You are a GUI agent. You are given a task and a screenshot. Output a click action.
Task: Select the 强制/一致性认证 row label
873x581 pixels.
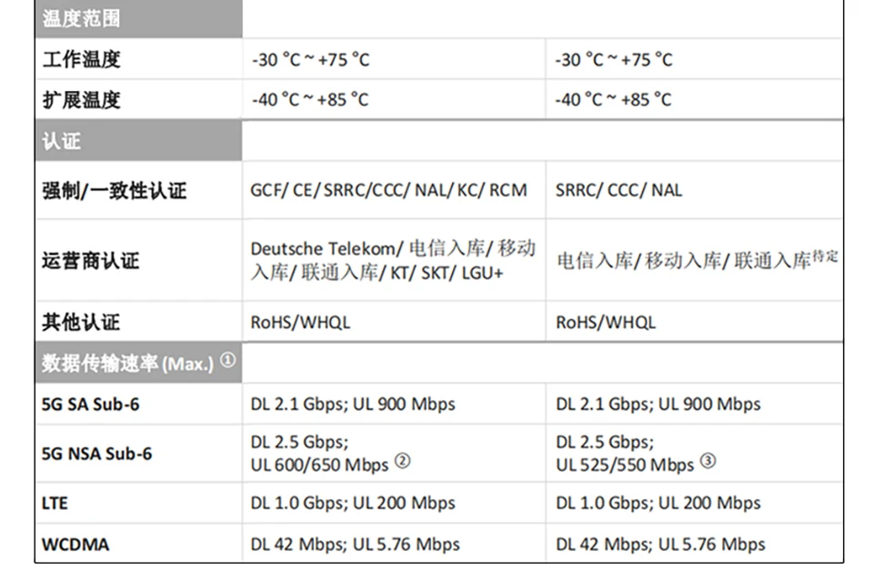[x=114, y=190]
